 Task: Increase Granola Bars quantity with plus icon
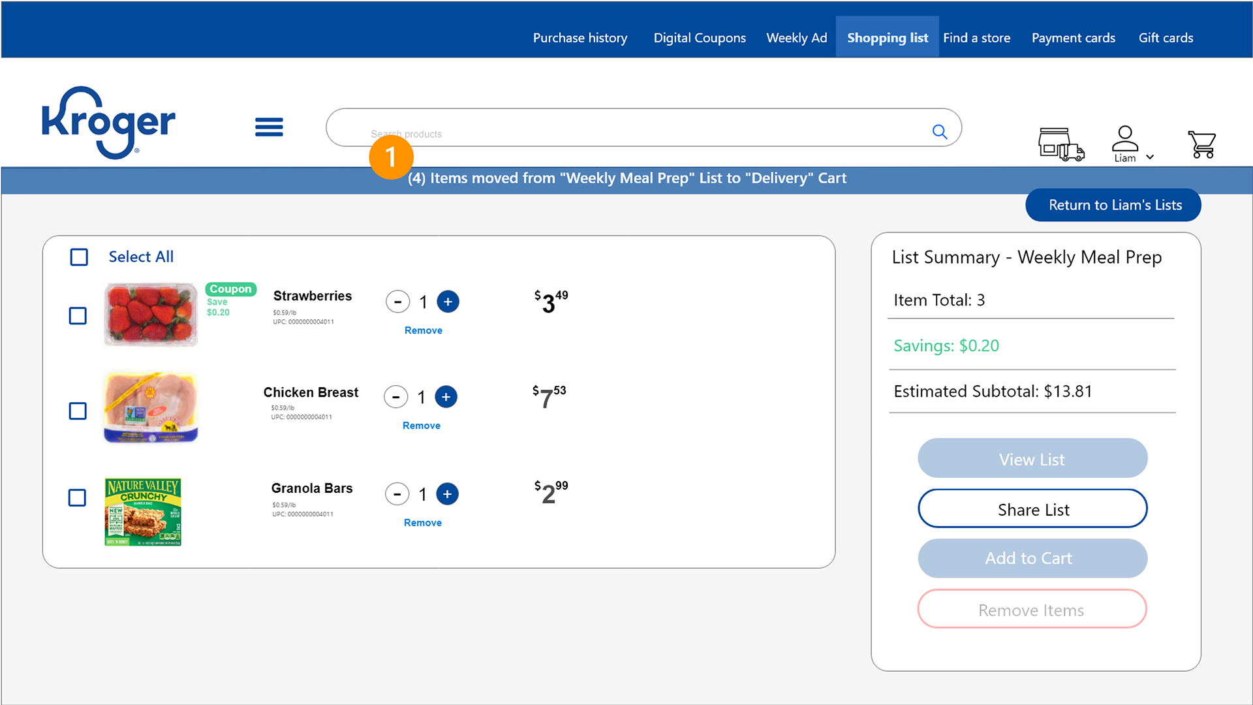pos(447,494)
